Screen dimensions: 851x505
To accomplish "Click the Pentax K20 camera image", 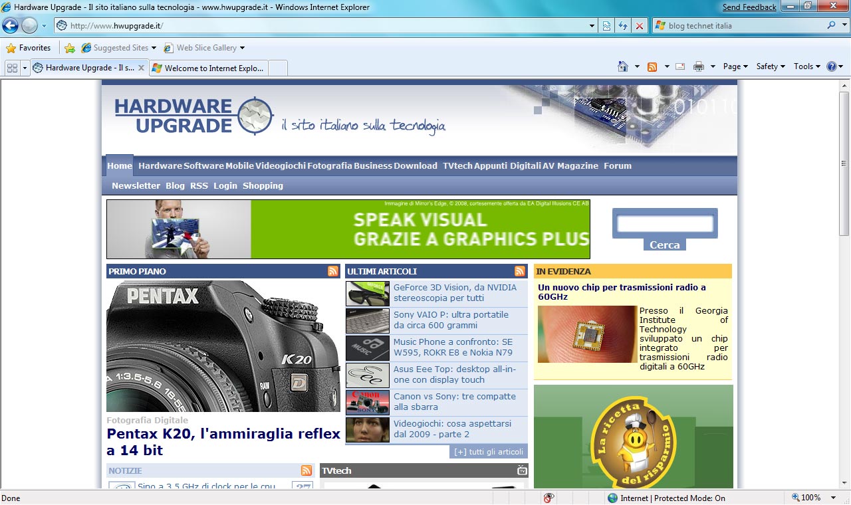I will pos(223,346).
